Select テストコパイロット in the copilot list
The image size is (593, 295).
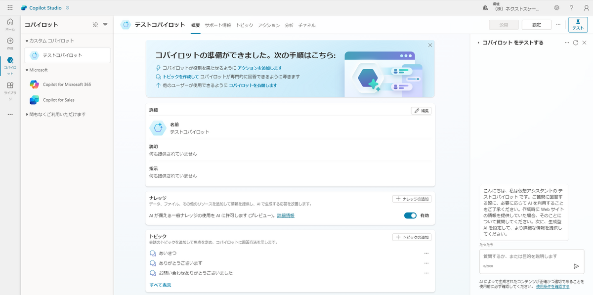click(67, 55)
